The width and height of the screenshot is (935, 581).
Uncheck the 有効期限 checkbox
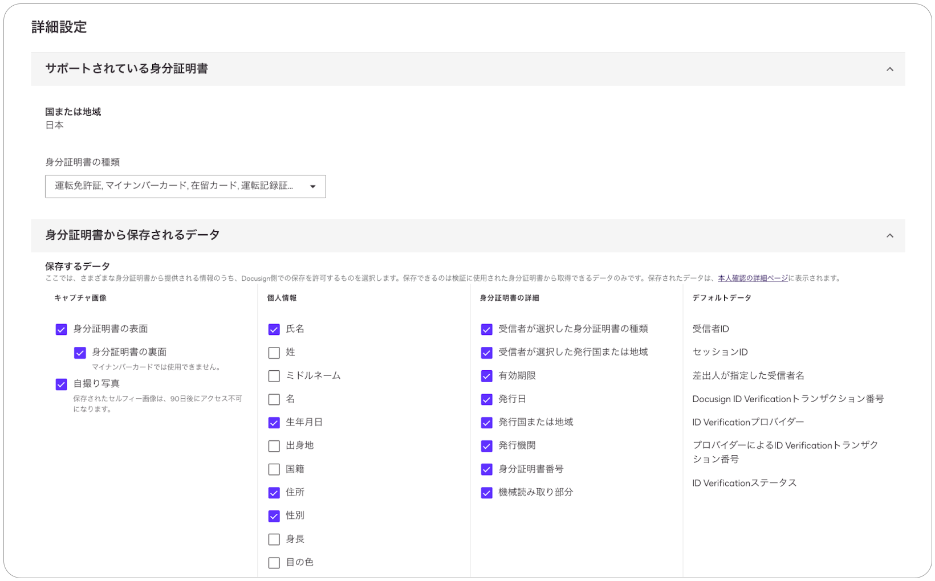487,376
